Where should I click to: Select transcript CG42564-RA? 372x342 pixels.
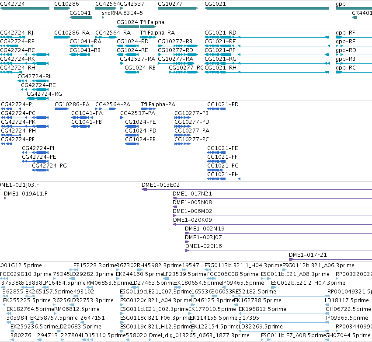pos(106,37)
